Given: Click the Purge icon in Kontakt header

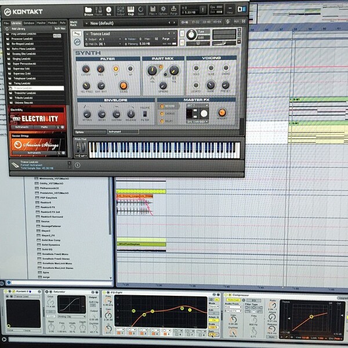Looking at the screenshot, I should pos(173,10).
